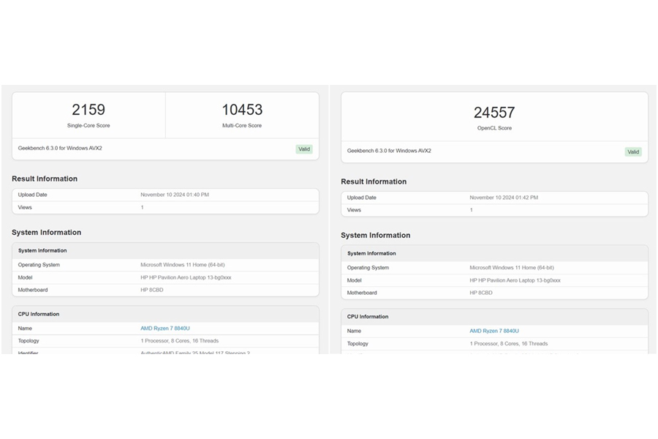Select 1 Processor, 8 Cores, 16 Threads on the CPU score page
Screen dimensions: 658x439
180,341
